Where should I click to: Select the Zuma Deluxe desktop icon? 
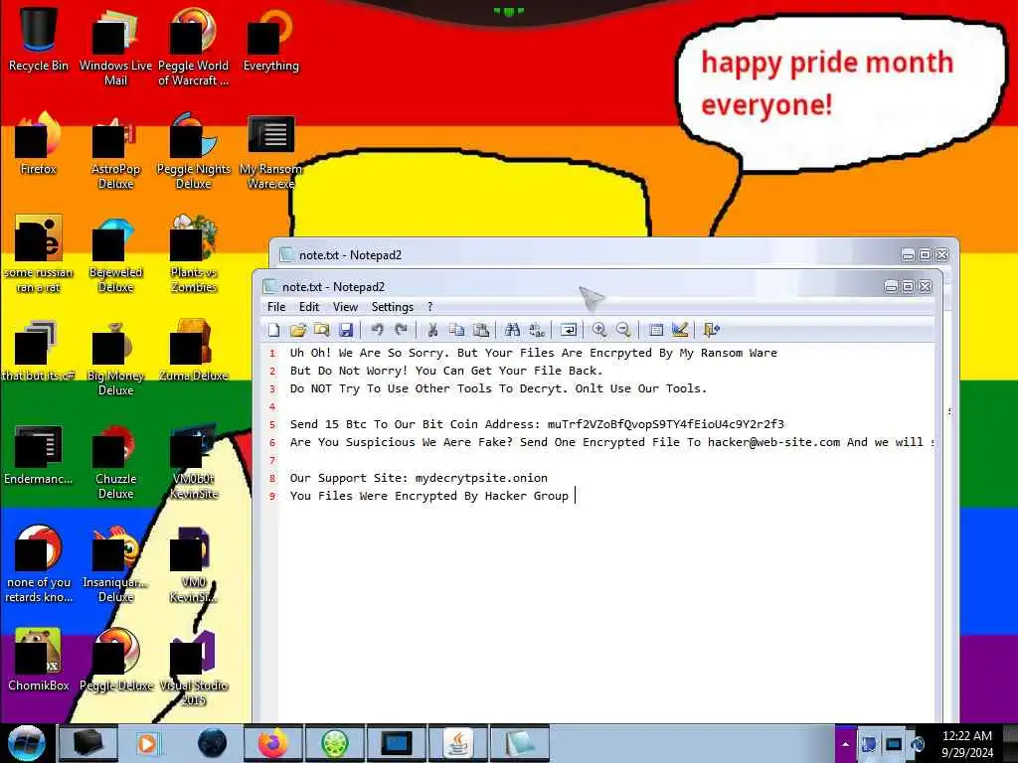tap(194, 349)
